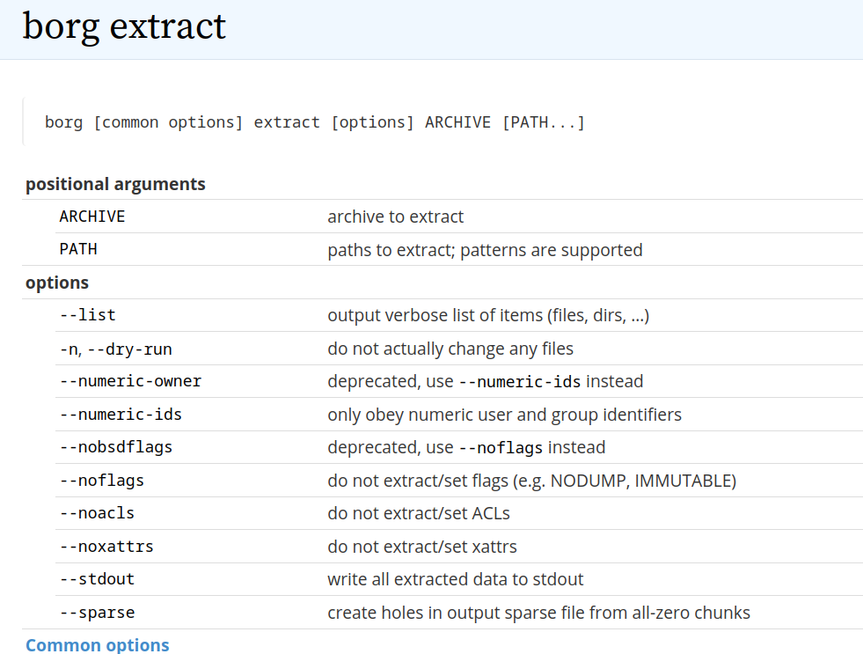863x654 pixels.
Task: Click the --noxattrs option name
Action: (106, 547)
